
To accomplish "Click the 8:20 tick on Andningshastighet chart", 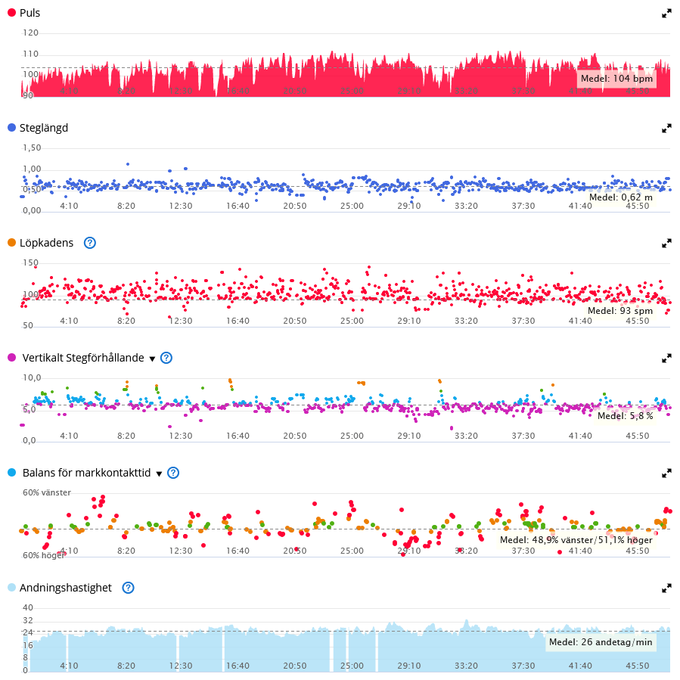I will (126, 666).
